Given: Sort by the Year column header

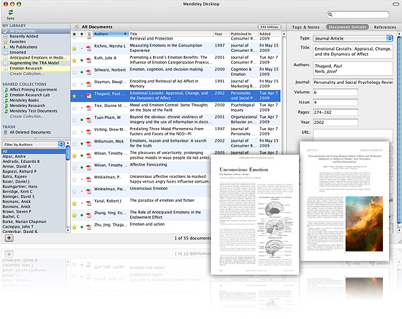Looking at the screenshot, I should point(221,34).
